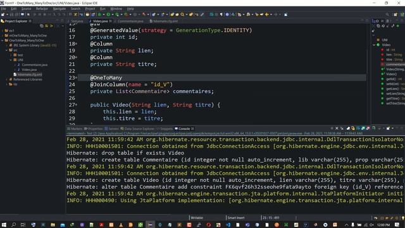
Task: Open the Run button dropdown arrow
Action: (113, 15)
